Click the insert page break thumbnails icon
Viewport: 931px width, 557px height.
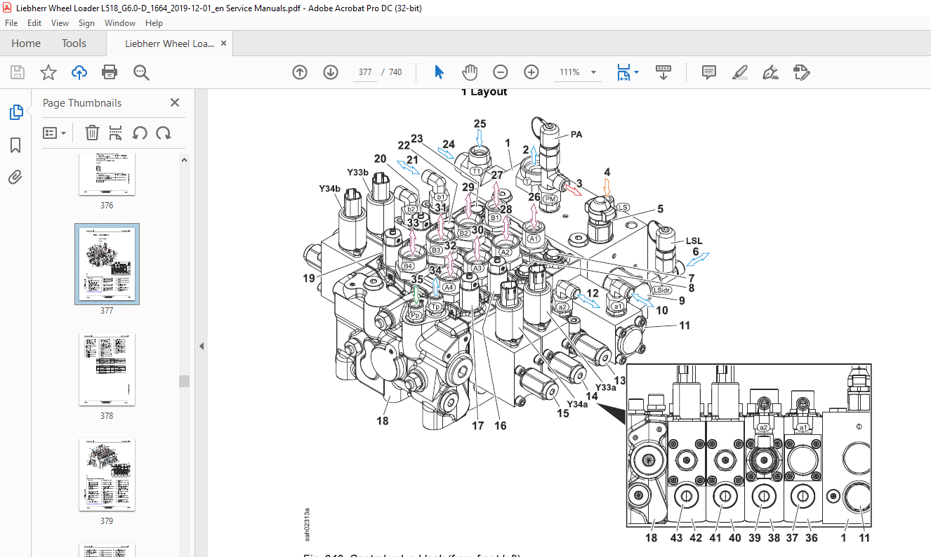point(116,133)
